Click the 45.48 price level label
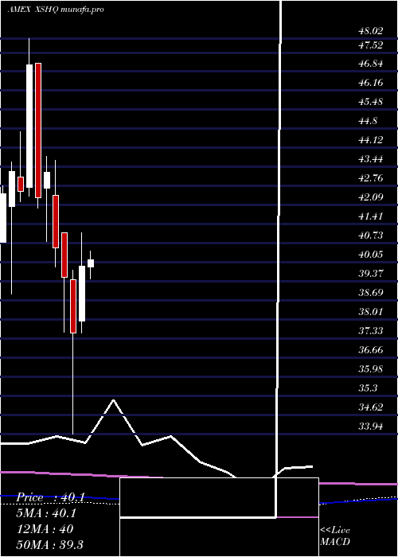398x557 pixels. (x=371, y=102)
